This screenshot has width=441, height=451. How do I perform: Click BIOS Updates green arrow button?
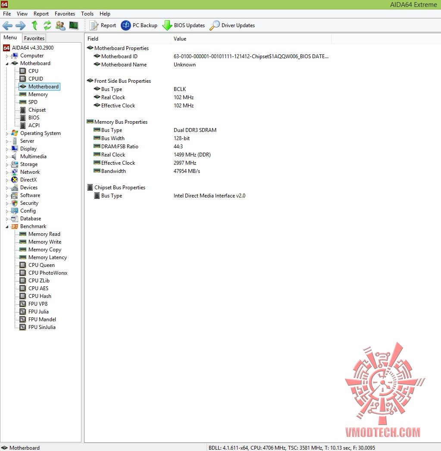183,25
